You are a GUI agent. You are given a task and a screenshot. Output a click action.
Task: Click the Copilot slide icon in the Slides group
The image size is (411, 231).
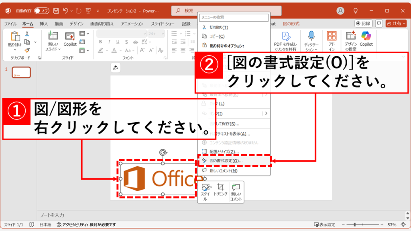70,36
